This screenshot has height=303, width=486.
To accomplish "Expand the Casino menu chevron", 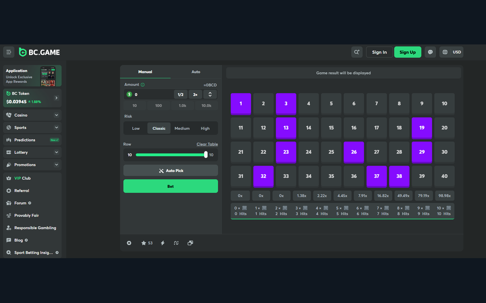I will pos(56,115).
